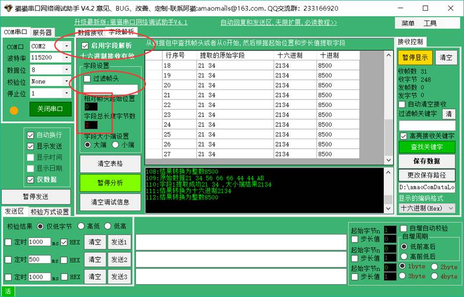Open the 菜单 menu

pos(408,23)
